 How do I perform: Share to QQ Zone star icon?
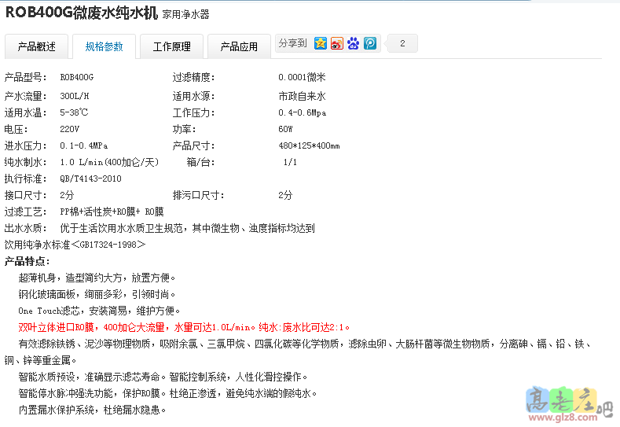click(321, 43)
